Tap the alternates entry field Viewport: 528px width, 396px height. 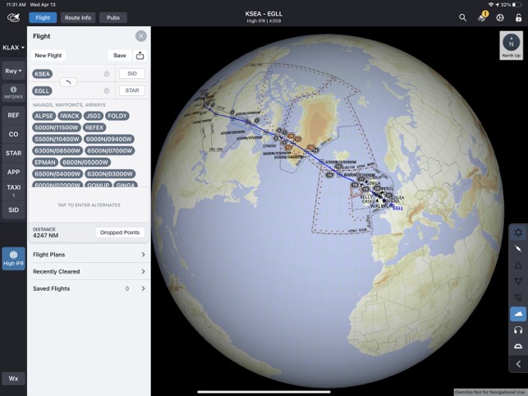89,205
